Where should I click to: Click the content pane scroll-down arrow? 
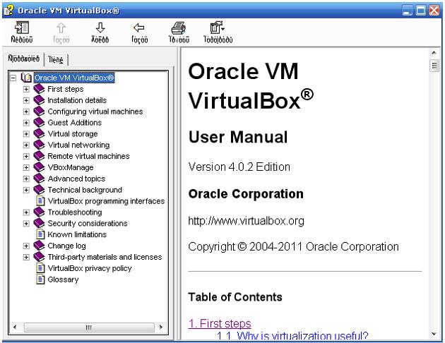(434, 334)
